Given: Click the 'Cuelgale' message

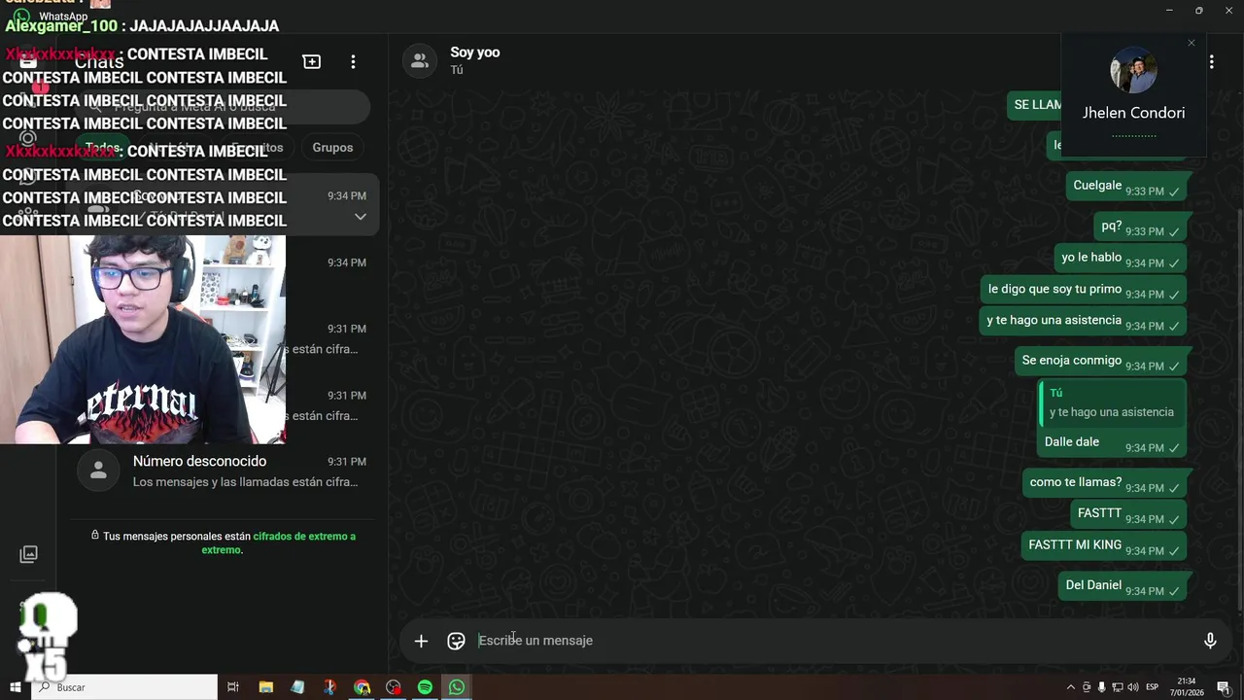Looking at the screenshot, I should [x=1126, y=187].
